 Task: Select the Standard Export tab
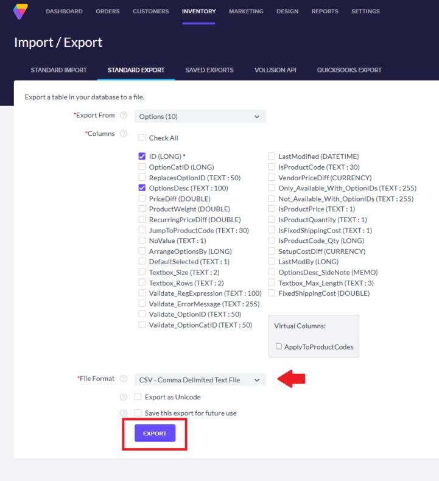click(x=136, y=70)
